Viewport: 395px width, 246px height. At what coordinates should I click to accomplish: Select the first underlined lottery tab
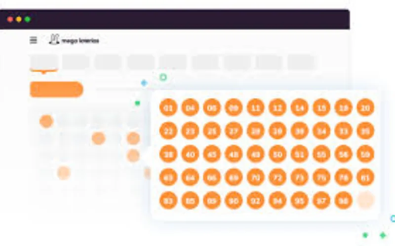(x=44, y=62)
